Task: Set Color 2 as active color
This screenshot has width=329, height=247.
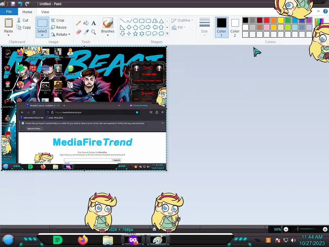Action: click(x=235, y=27)
